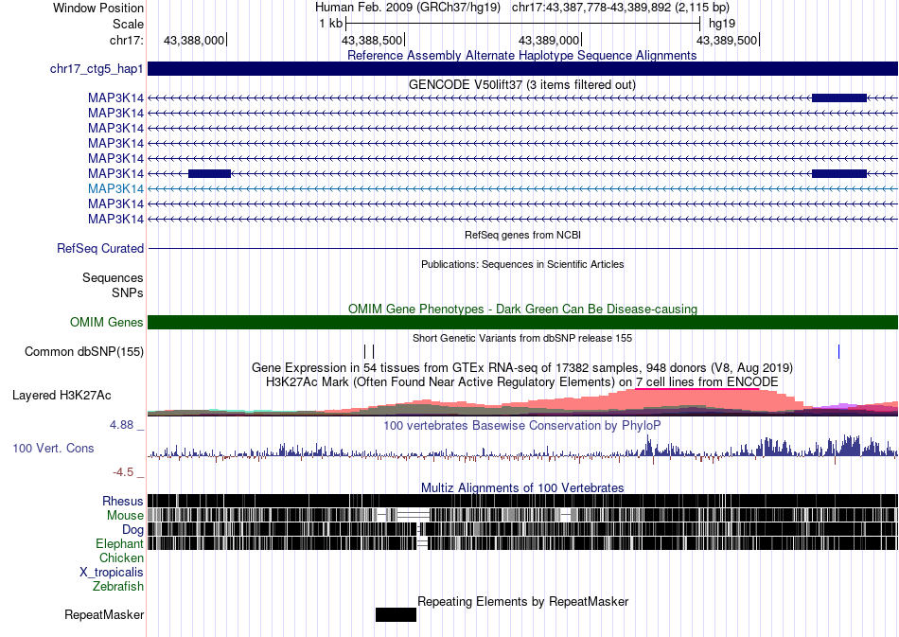Open 'Reference Assembly Alternate Haplotype Sequence Alignments' track title
Screen dimensions: 899x637
point(521,56)
